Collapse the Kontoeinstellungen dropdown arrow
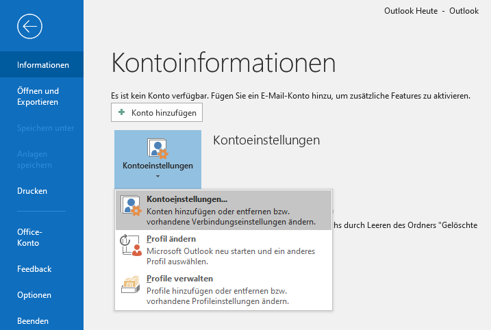Viewport: 491px width, 330px height. (158, 177)
